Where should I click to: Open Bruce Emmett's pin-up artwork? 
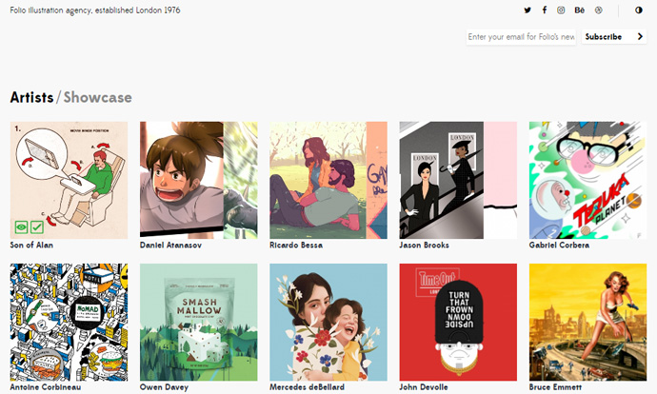tap(587, 322)
